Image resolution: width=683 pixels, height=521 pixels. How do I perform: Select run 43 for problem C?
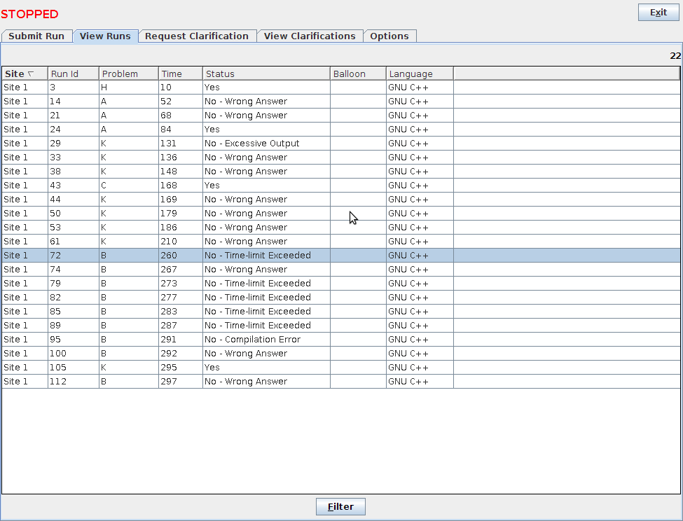click(x=210, y=186)
